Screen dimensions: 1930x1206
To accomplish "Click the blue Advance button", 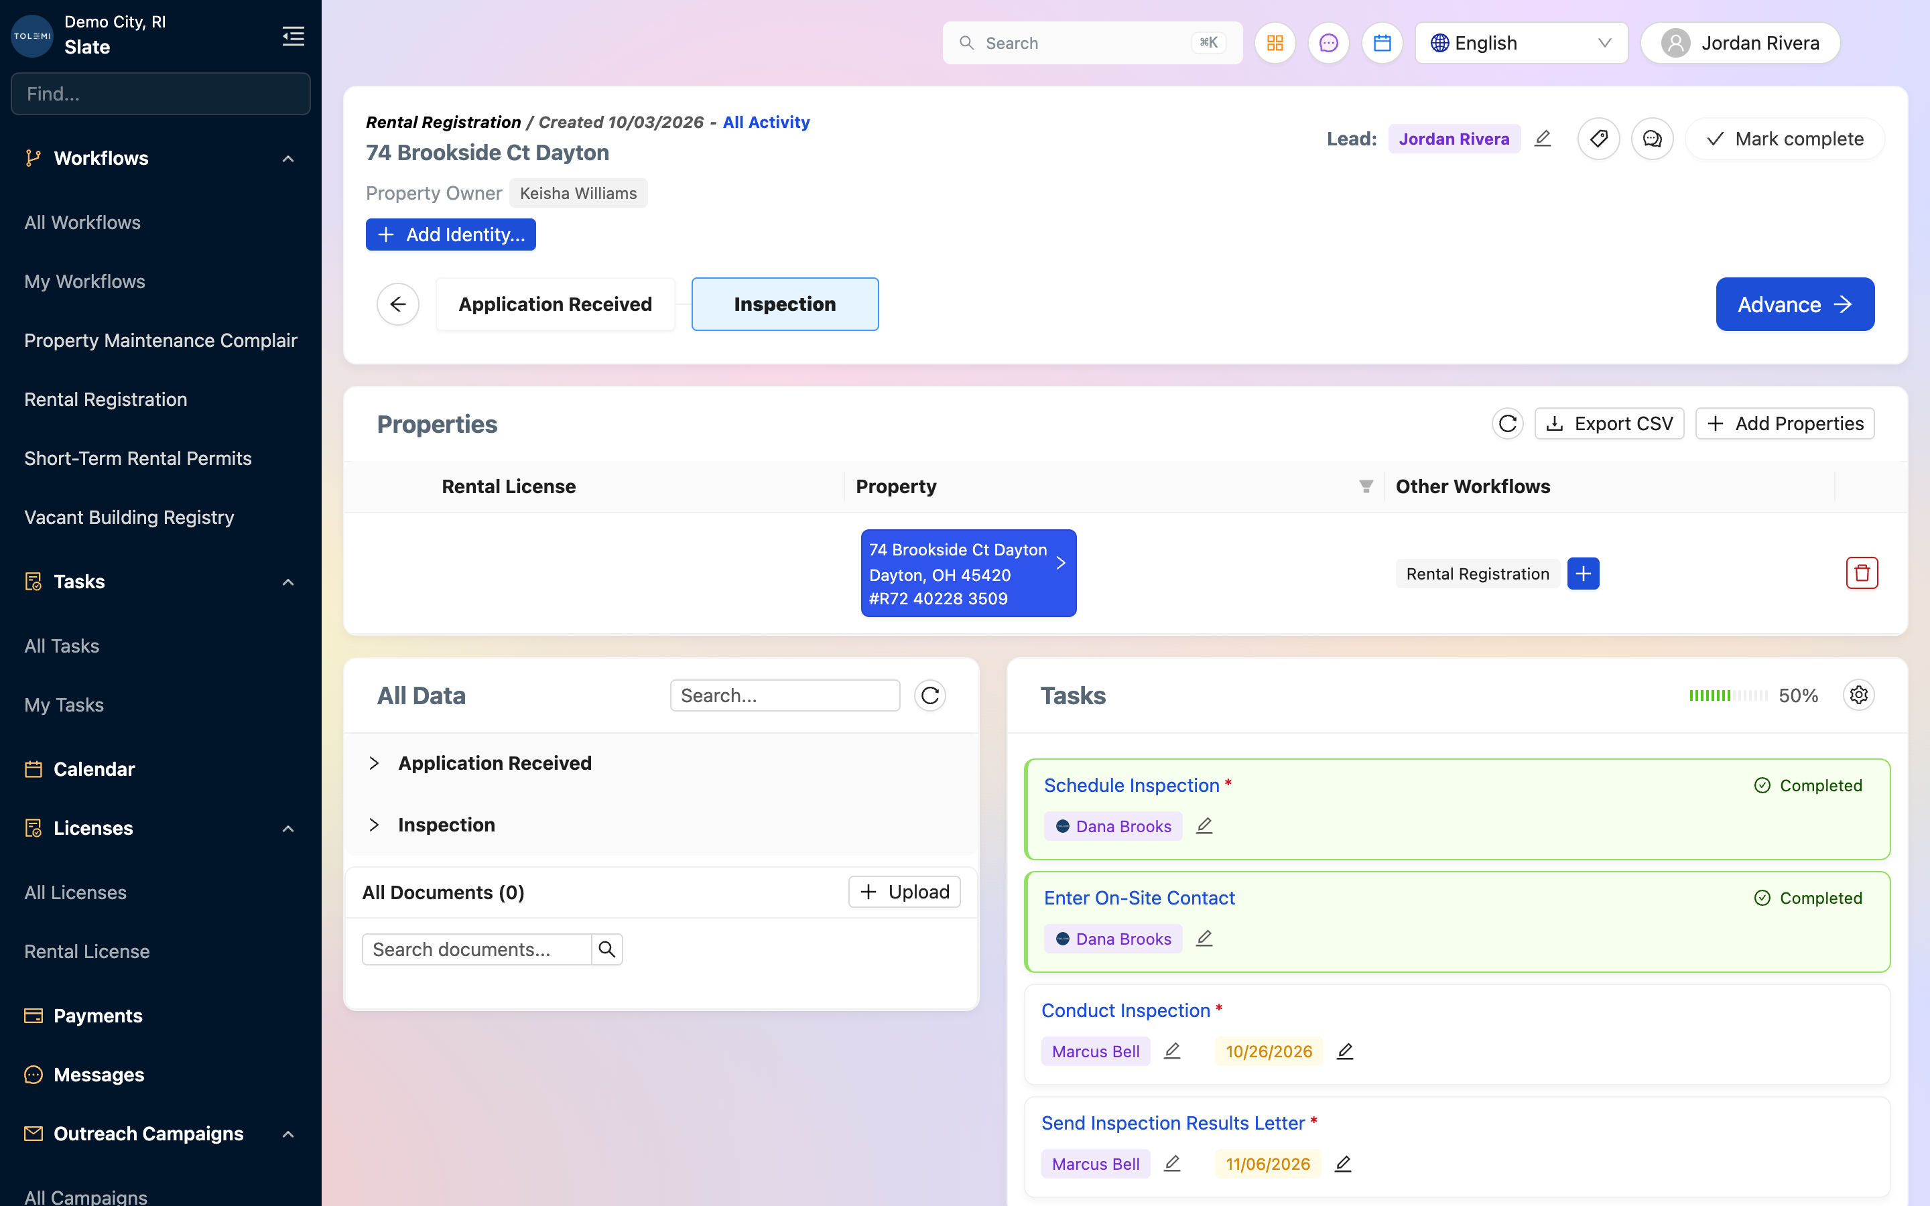I will click(1795, 304).
